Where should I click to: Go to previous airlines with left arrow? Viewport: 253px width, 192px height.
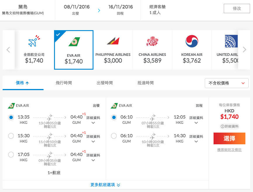click(x=8, y=50)
